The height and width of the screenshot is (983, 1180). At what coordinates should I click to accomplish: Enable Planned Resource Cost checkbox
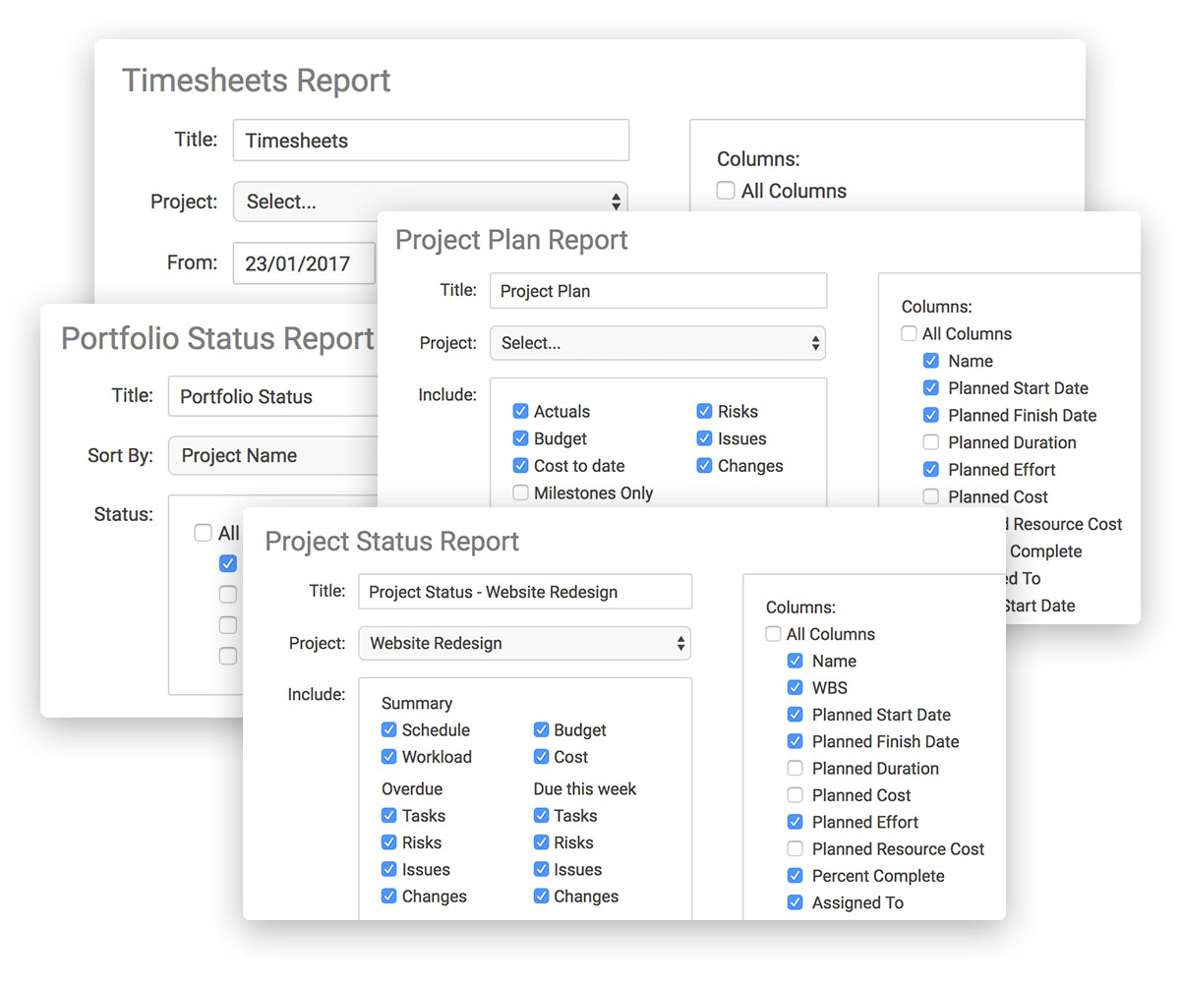pyautogui.click(x=796, y=849)
